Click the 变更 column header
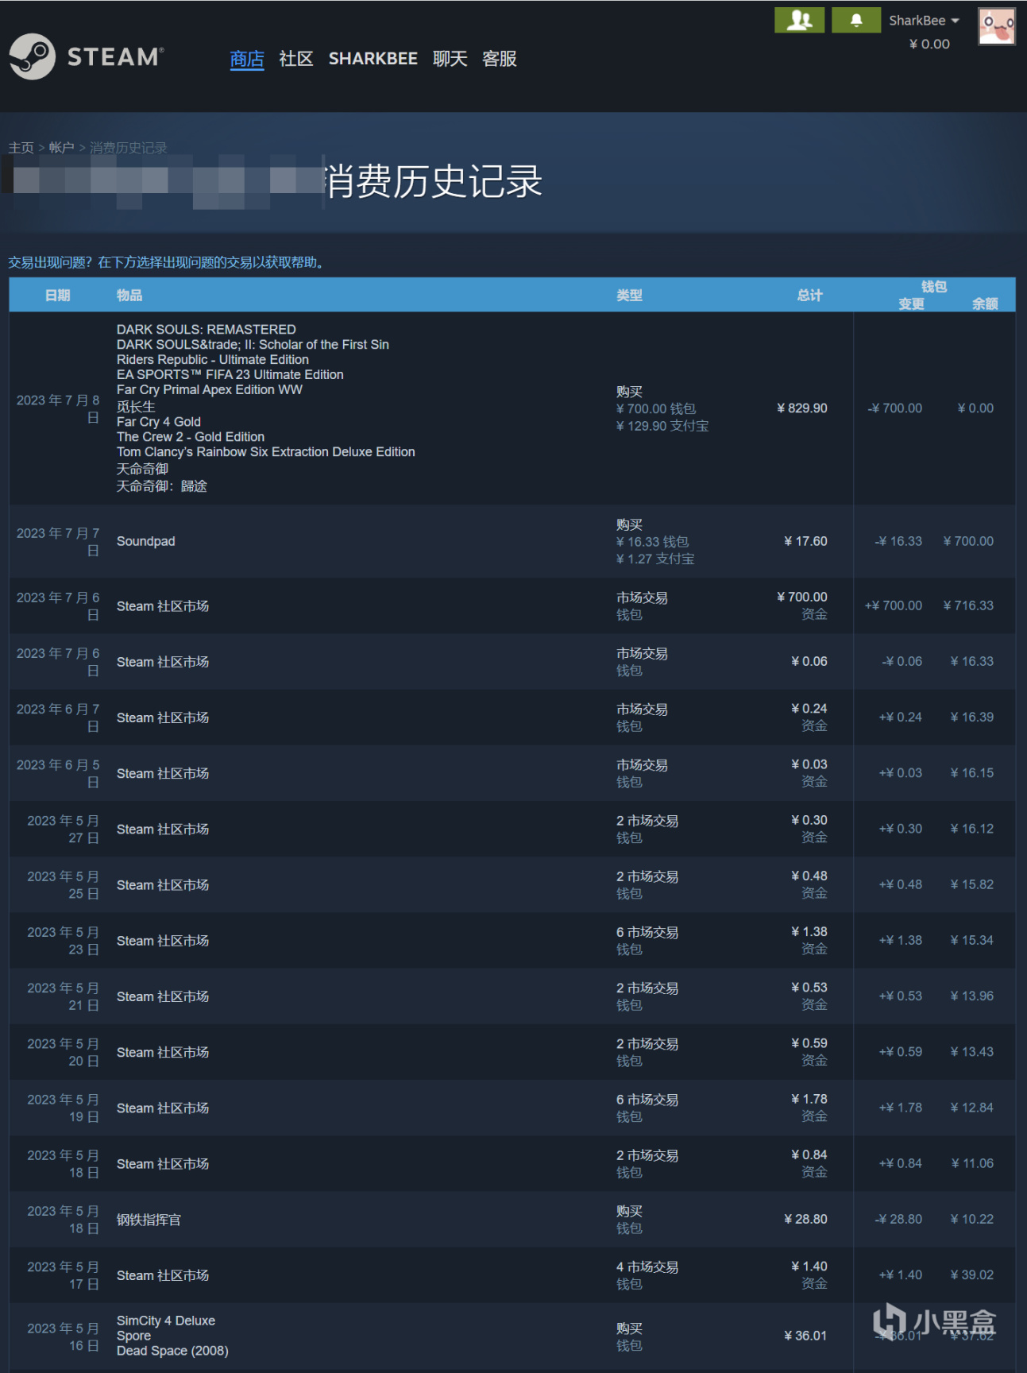The height and width of the screenshot is (1373, 1027). (x=911, y=304)
